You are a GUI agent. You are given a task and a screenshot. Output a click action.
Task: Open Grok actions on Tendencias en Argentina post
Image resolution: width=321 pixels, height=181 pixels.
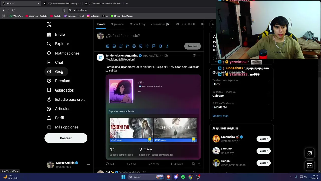[x=194, y=56]
